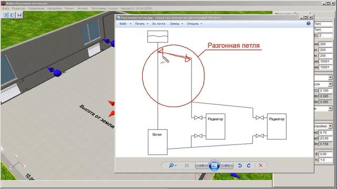Image resolution: width=337 pixels, height=189 pixels.
Task: Open Расчет menu in main application
Action: [x=69, y=8]
